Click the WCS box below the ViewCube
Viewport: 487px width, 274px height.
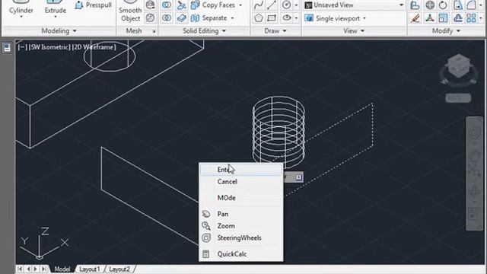coord(458,98)
